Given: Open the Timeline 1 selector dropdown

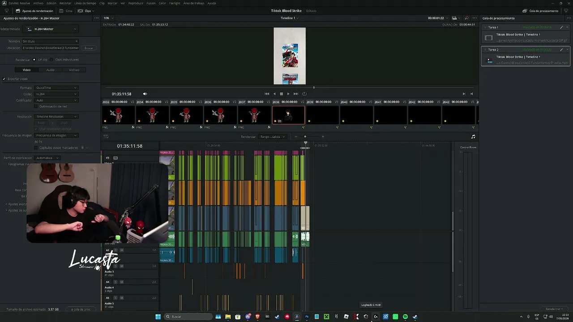Looking at the screenshot, I should (290, 18).
